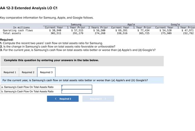Click Samsung current year total assets 302,511

(x=56, y=33)
